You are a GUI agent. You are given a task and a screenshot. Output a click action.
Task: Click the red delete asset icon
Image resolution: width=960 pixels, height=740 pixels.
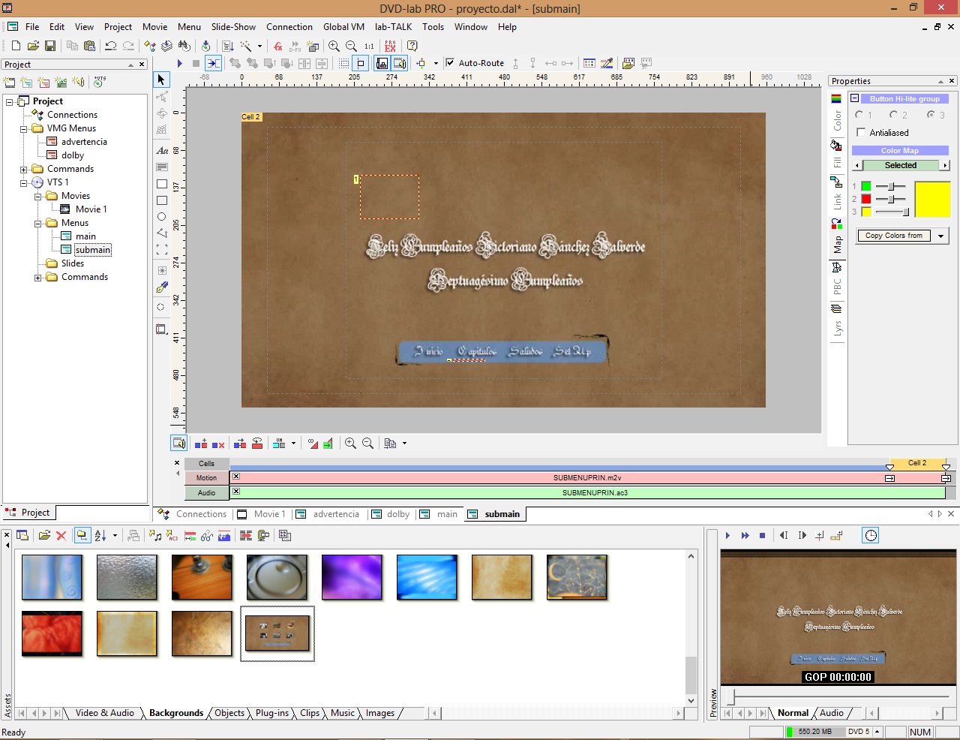(x=61, y=535)
